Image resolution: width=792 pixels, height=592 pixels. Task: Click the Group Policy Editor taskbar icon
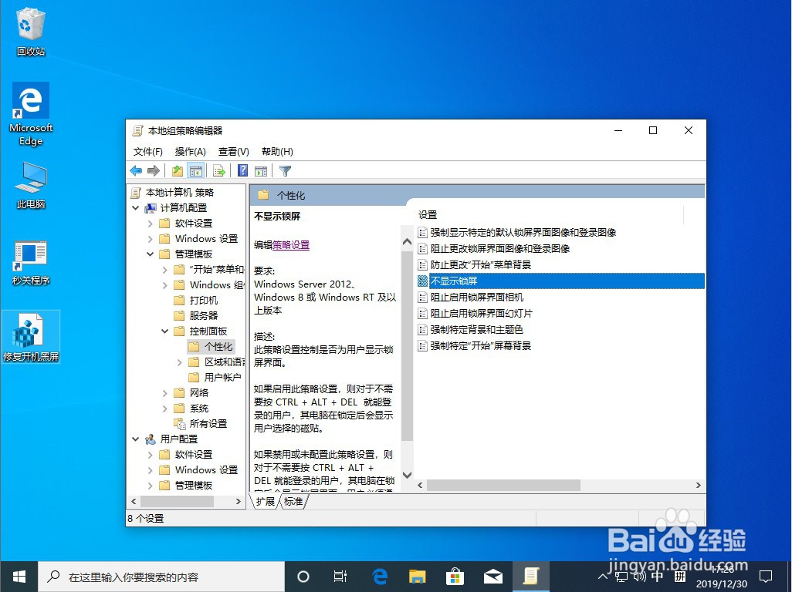tap(531, 577)
